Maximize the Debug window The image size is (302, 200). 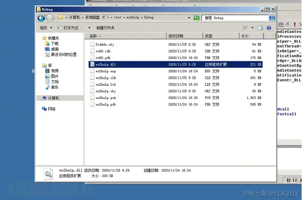tap(267, 9)
